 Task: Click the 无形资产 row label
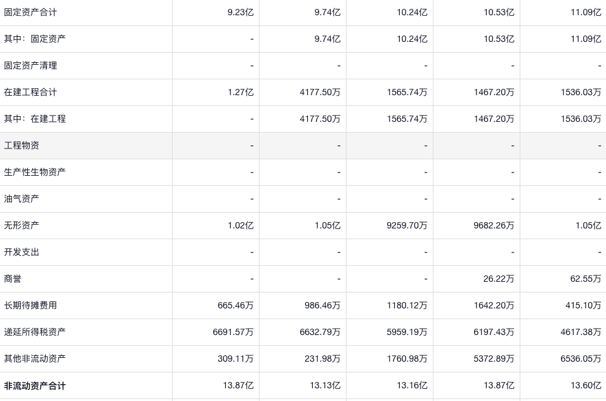(22, 225)
